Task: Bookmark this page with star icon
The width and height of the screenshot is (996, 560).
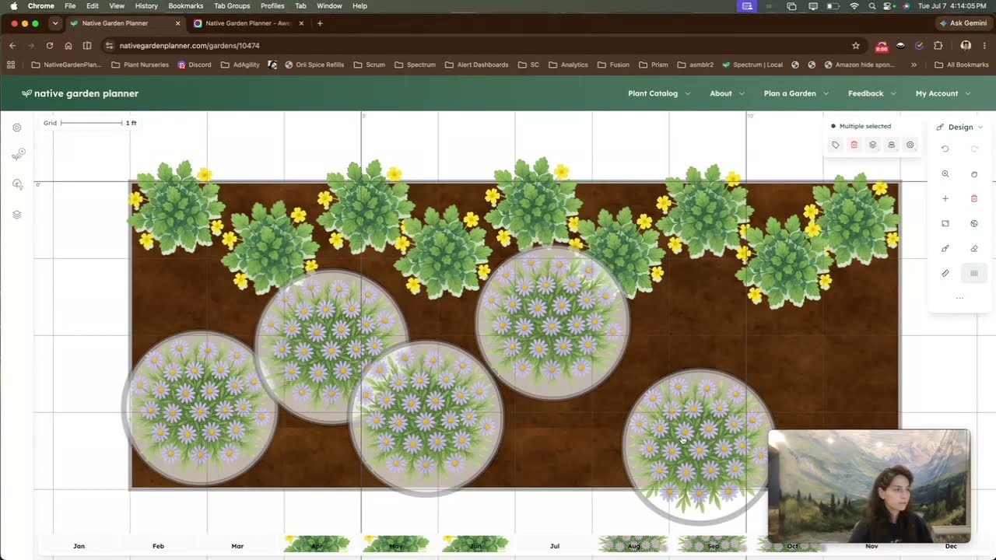Action: click(856, 46)
